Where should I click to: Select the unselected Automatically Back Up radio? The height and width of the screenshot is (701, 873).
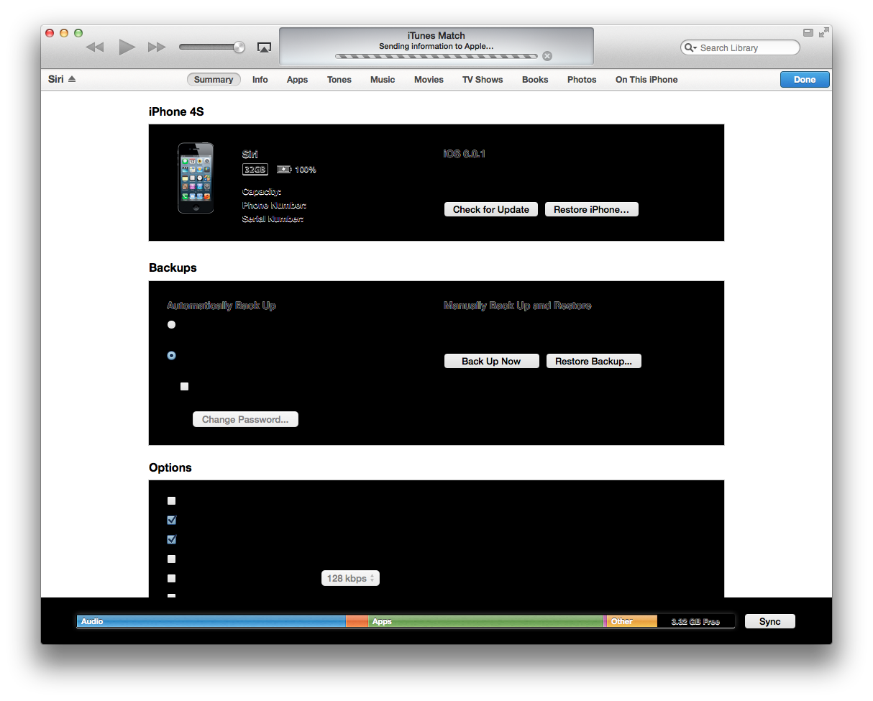(171, 324)
